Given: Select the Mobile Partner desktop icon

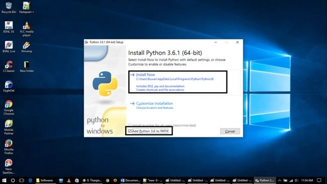Looking at the screenshot, I should [x=9, y=127].
